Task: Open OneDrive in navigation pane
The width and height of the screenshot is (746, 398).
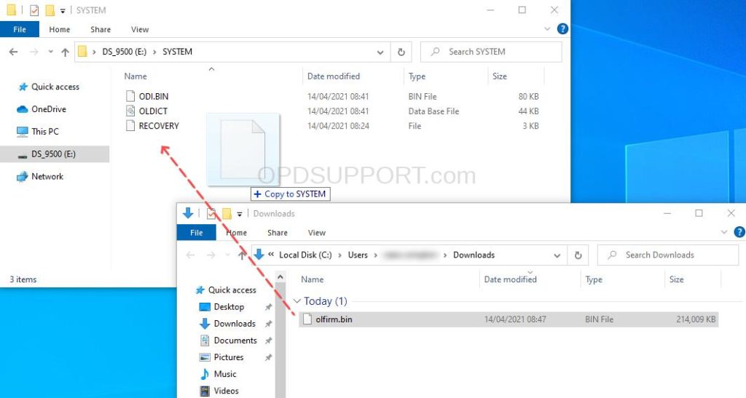Action: coord(48,109)
